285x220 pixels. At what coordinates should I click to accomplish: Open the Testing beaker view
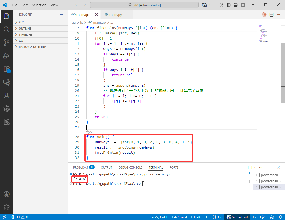(7, 95)
